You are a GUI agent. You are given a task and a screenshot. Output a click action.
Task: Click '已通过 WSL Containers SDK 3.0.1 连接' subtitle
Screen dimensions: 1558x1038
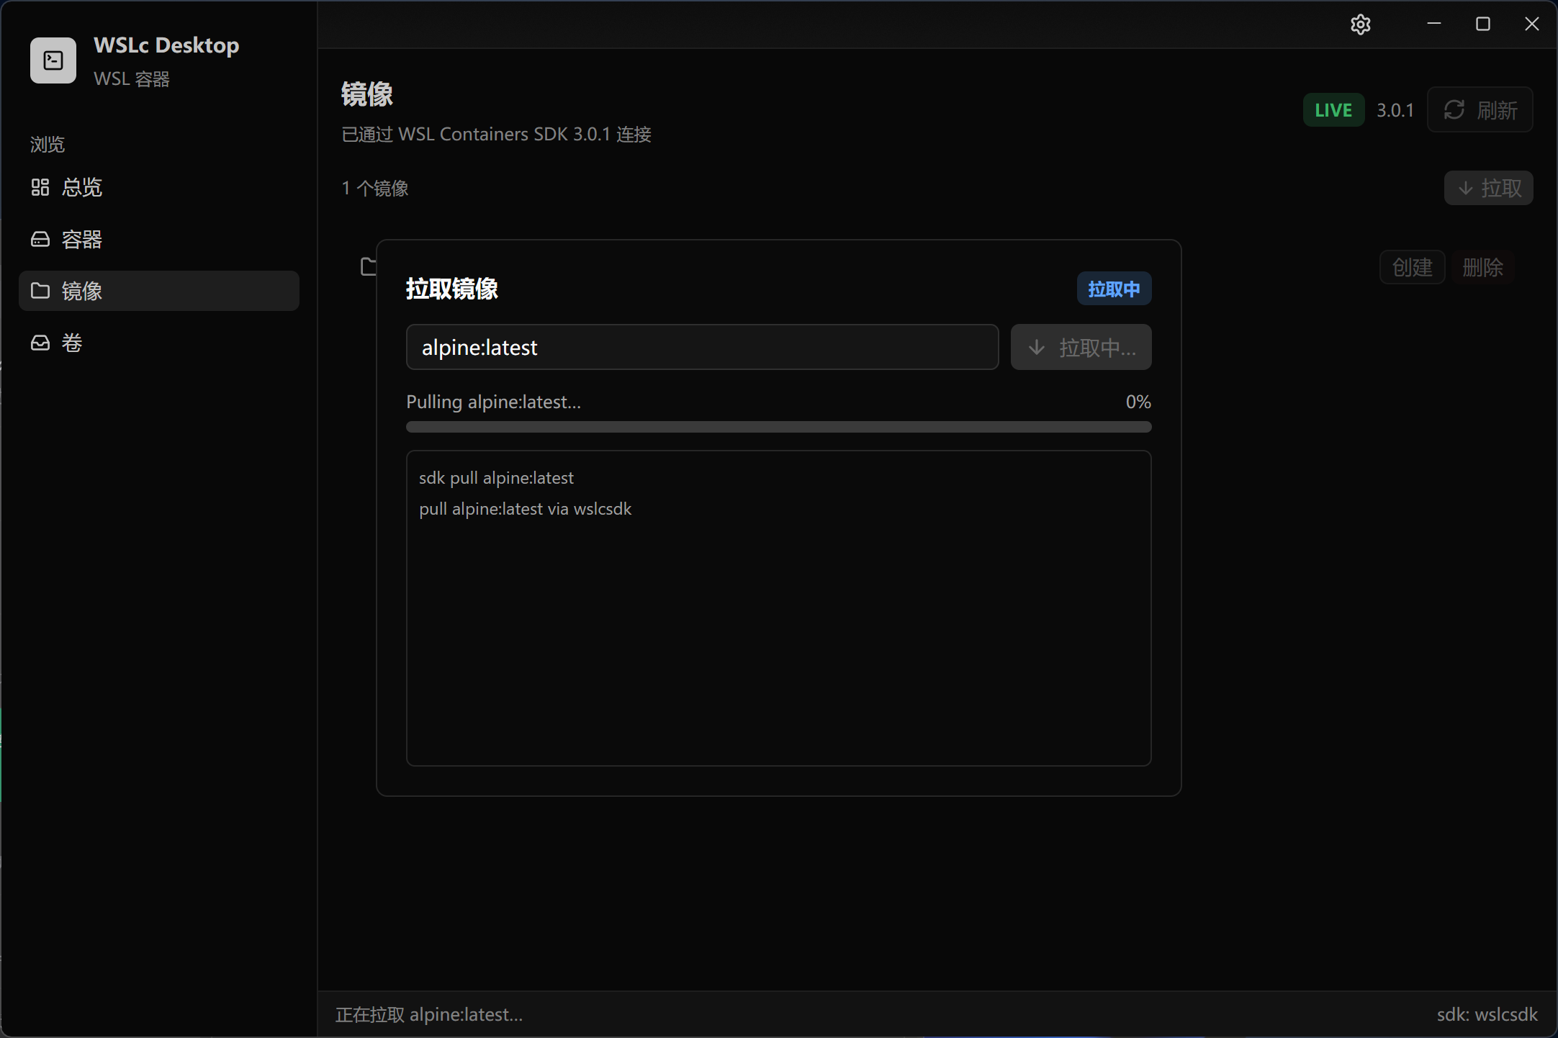[x=496, y=134]
